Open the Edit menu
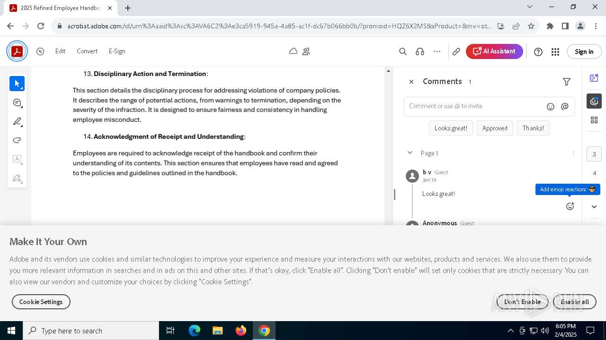 60,51
